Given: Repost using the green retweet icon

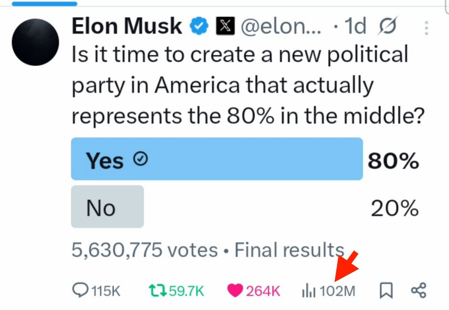Looking at the screenshot, I should (x=158, y=290).
